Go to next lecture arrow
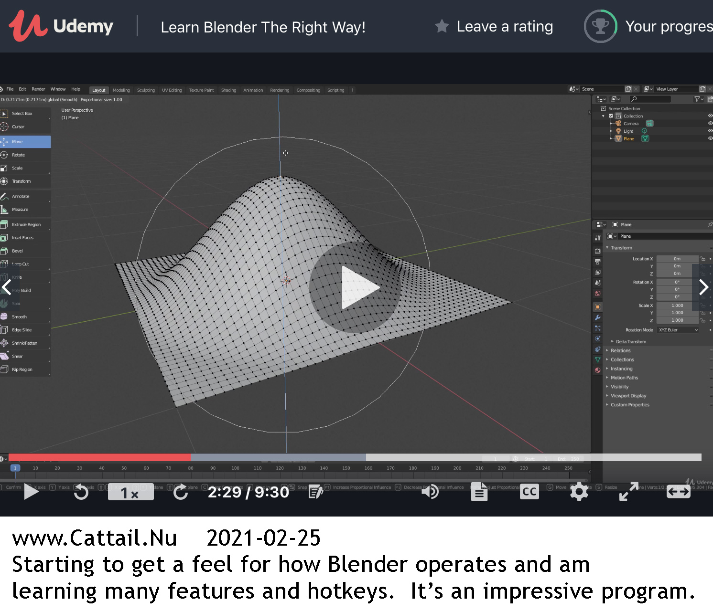 point(703,287)
